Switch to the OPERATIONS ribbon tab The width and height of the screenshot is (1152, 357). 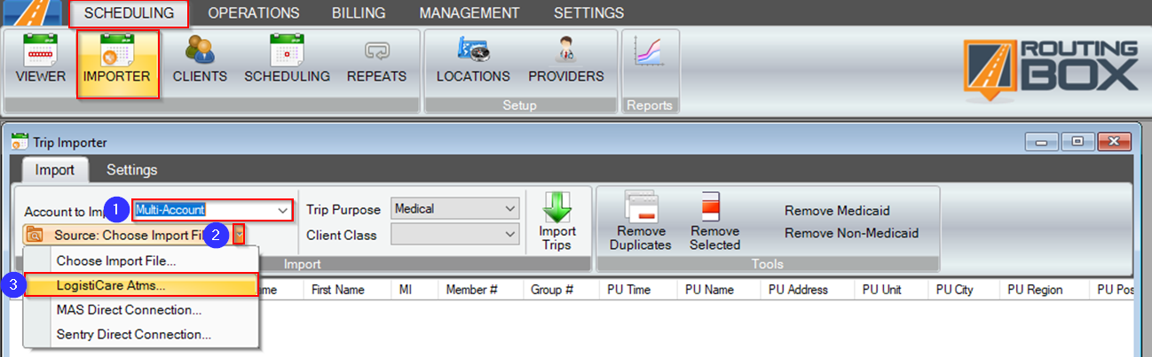(x=253, y=13)
